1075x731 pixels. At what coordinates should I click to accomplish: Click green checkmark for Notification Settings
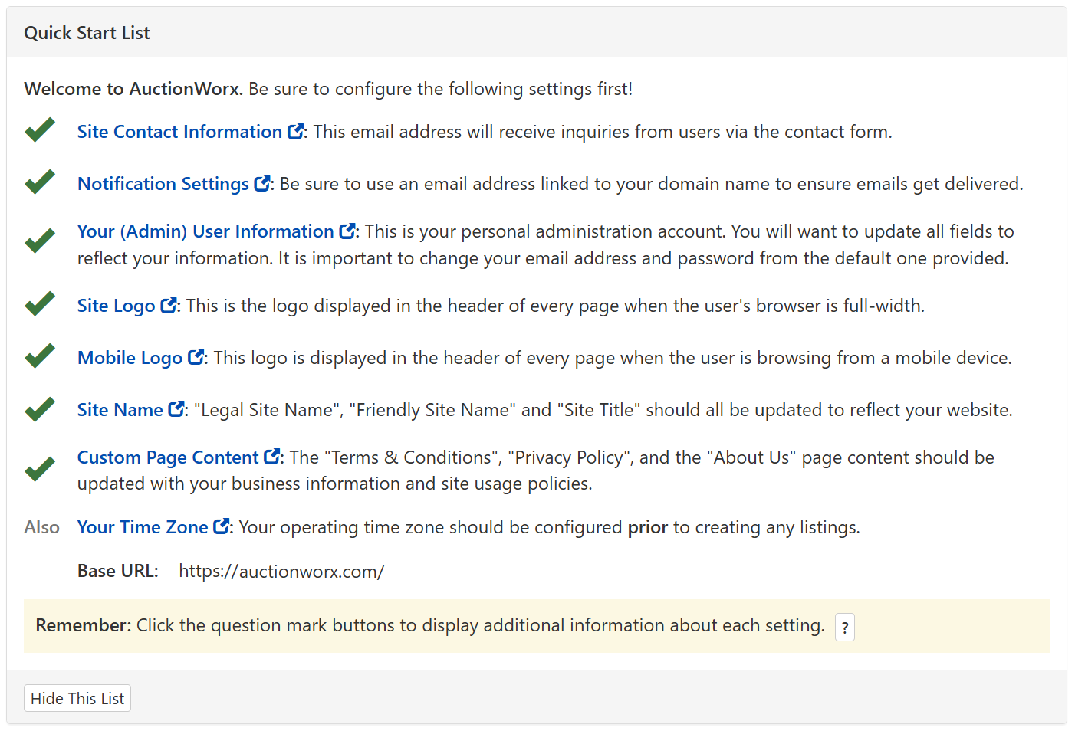pyautogui.click(x=40, y=182)
